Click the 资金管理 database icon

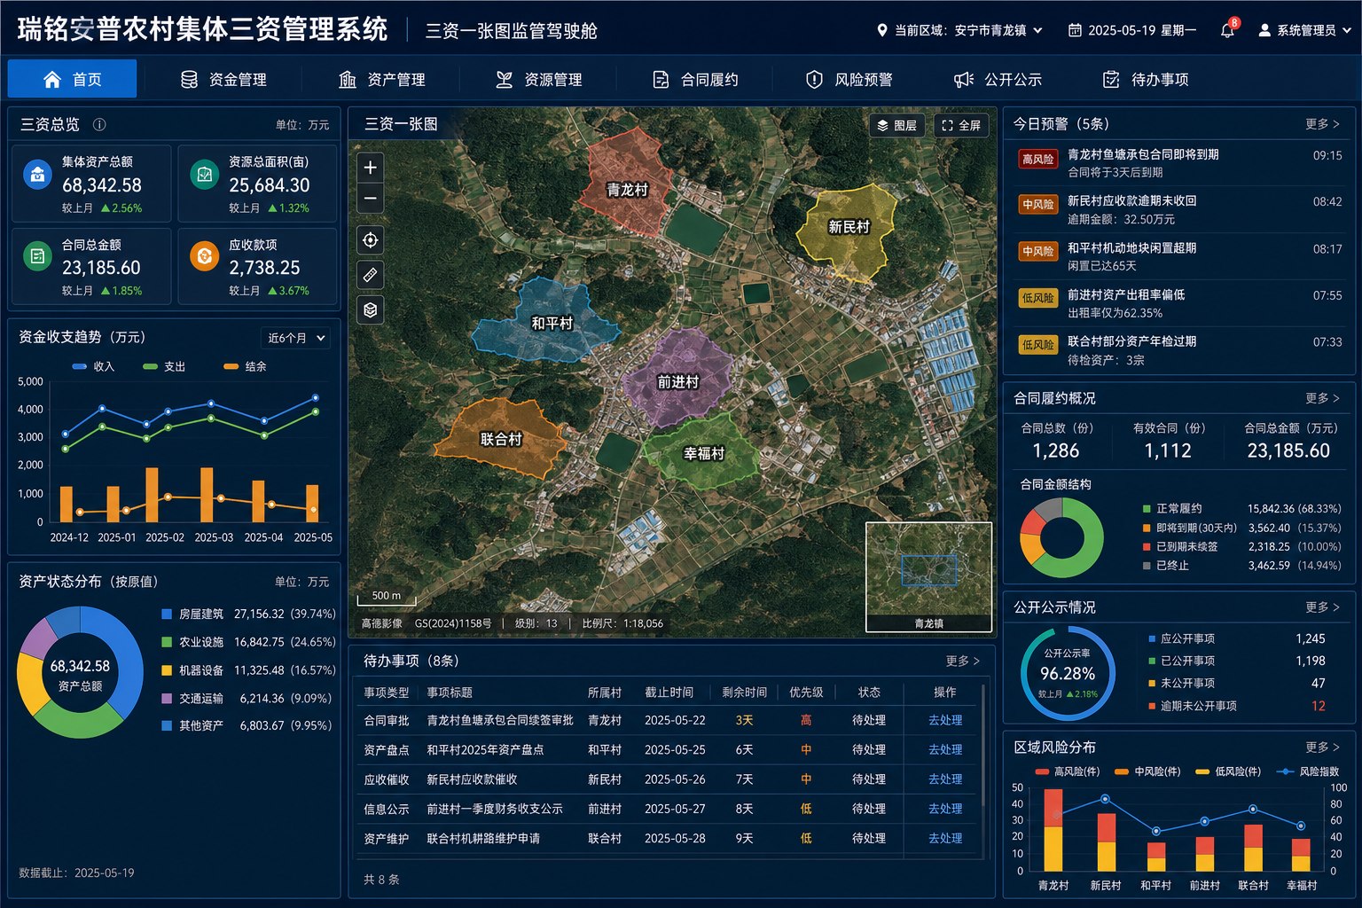click(x=189, y=80)
